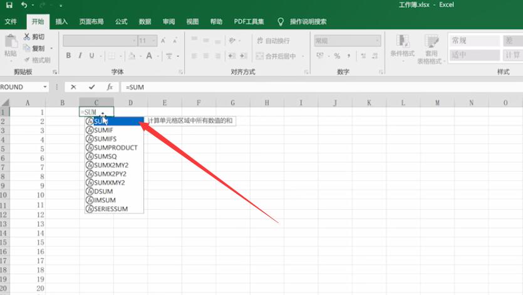Open the Merge and Center dropdown arrow
523x295 pixels.
pos(303,56)
